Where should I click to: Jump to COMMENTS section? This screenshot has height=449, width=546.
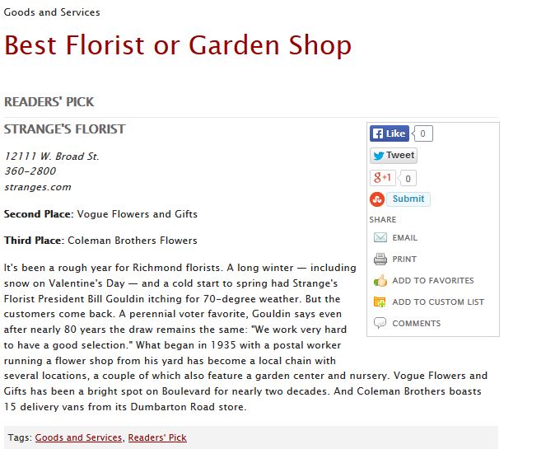click(416, 323)
